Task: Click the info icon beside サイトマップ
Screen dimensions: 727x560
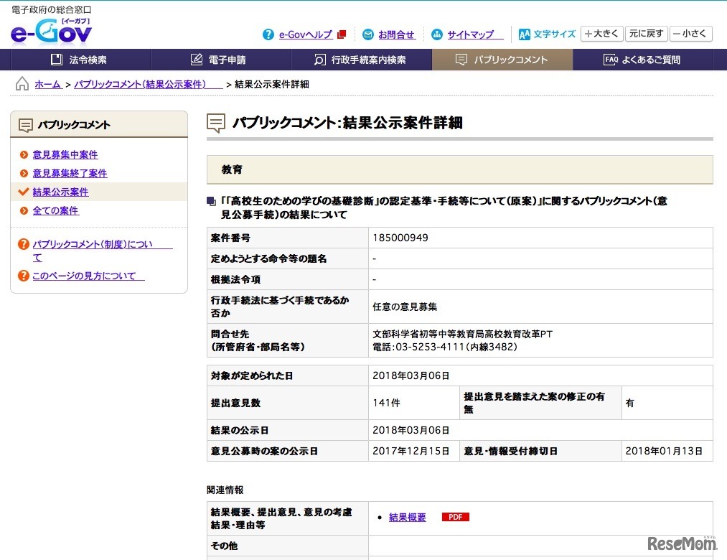Action: [x=437, y=34]
